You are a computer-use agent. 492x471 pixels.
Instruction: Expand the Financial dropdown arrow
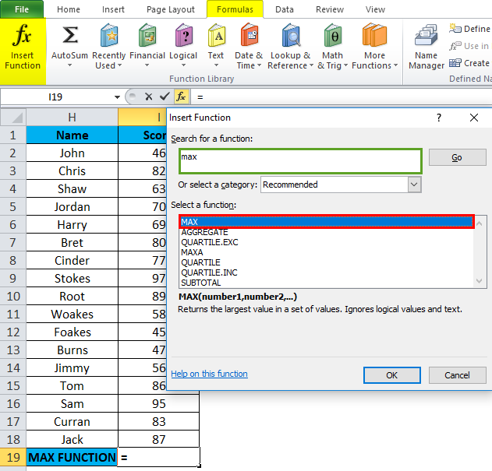pyautogui.click(x=147, y=65)
